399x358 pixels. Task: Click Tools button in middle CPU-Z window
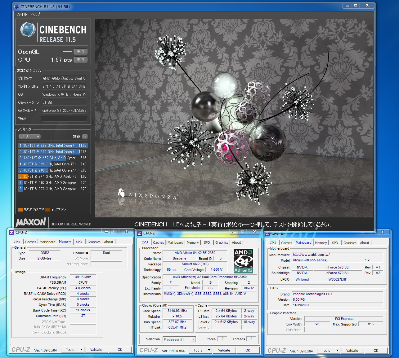pos(198,350)
